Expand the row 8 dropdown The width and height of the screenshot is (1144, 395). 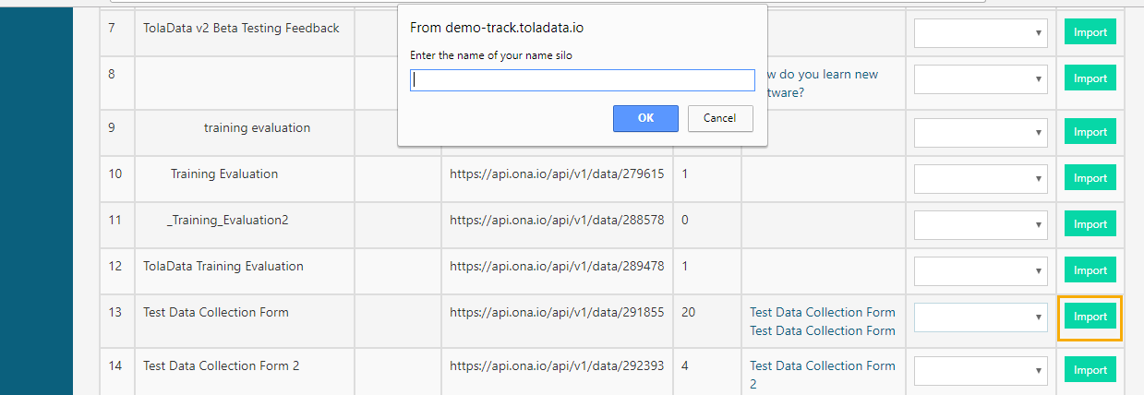point(981,78)
